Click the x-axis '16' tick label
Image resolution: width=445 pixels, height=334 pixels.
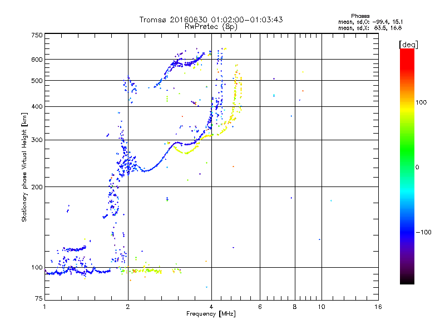(x=378, y=307)
